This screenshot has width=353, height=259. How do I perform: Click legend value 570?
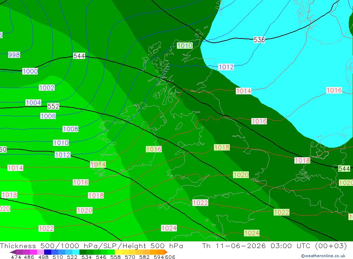[130, 257]
